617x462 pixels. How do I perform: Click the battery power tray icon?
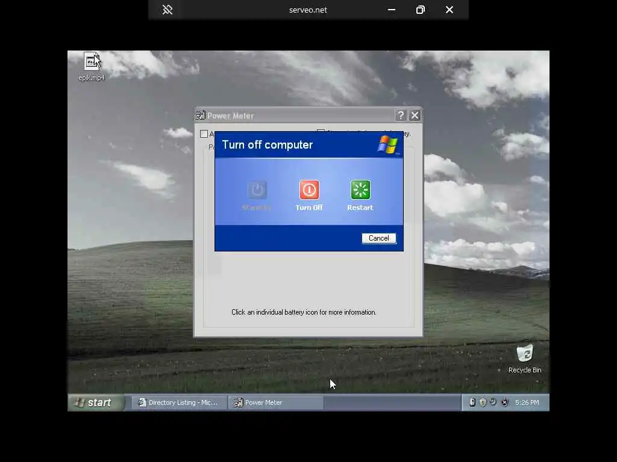tap(472, 402)
